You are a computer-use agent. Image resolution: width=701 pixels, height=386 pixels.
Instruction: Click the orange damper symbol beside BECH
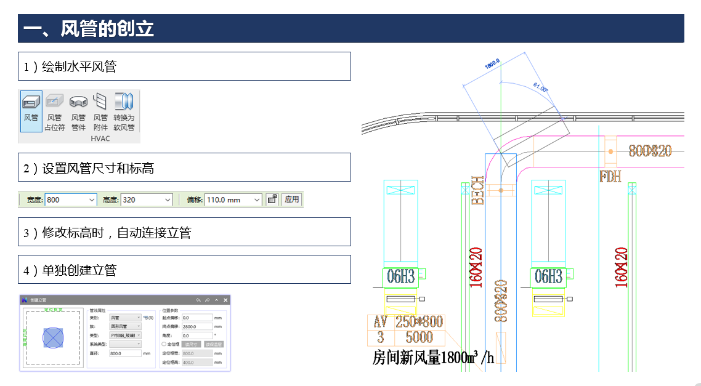501,190
